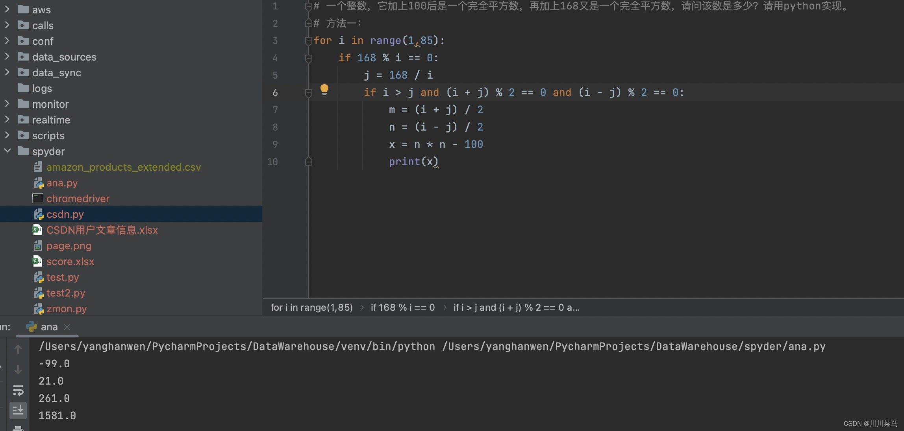
Task: Click the up-the-stack-trace arrow in Run panel
Action: pos(18,349)
